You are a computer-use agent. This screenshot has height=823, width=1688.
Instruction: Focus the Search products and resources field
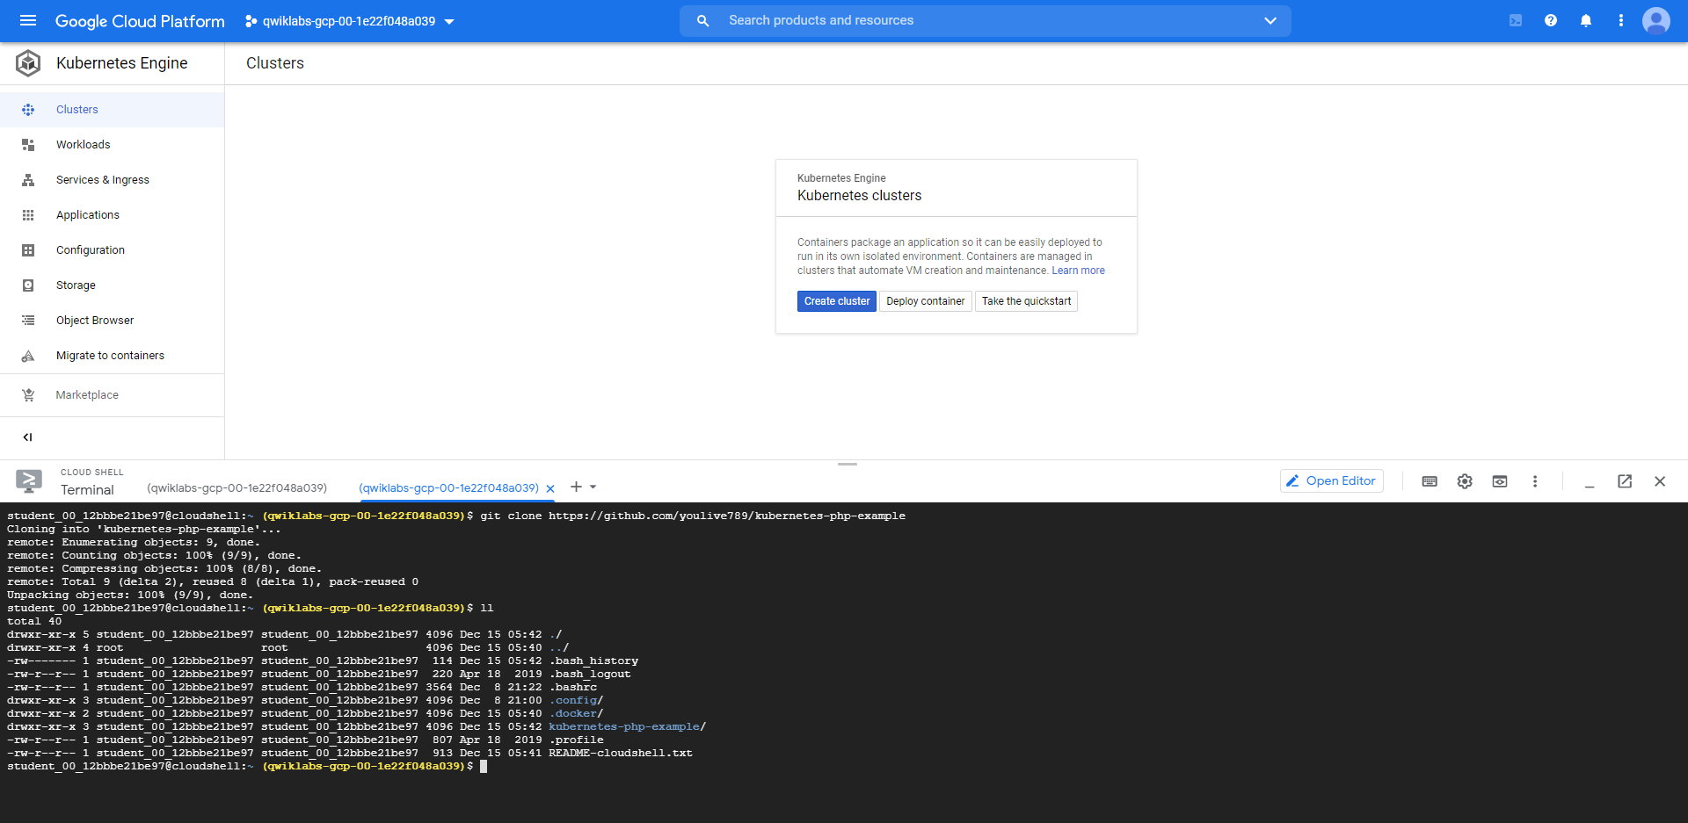[x=986, y=20]
